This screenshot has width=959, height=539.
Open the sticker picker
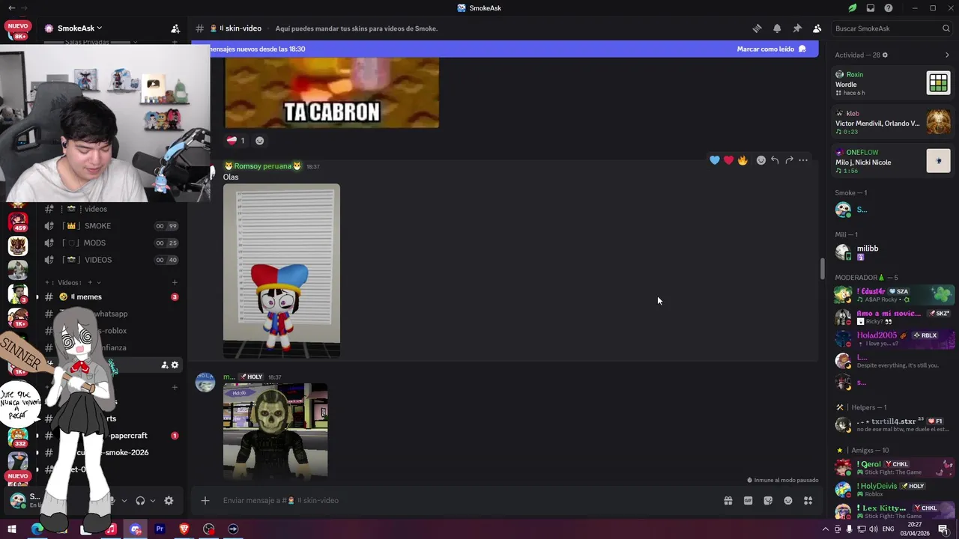point(768,501)
